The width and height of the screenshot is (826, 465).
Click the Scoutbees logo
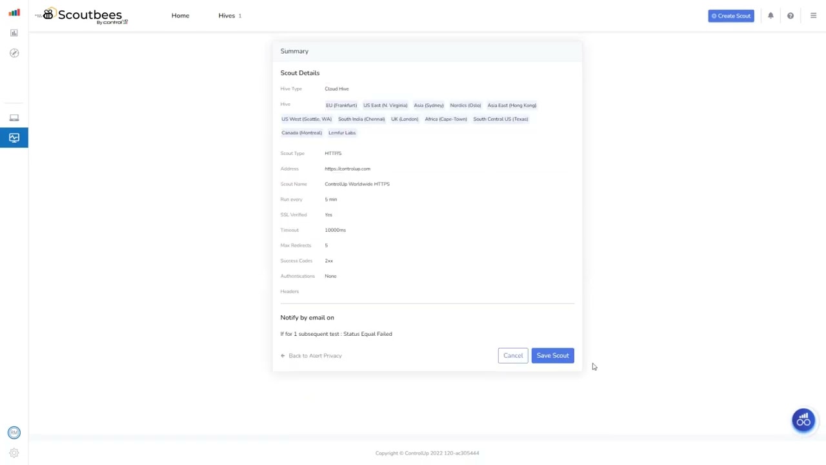82,16
